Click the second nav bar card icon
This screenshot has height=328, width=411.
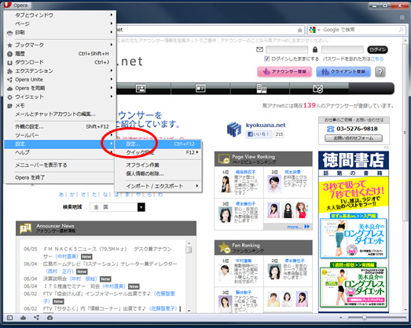(x=200, y=89)
